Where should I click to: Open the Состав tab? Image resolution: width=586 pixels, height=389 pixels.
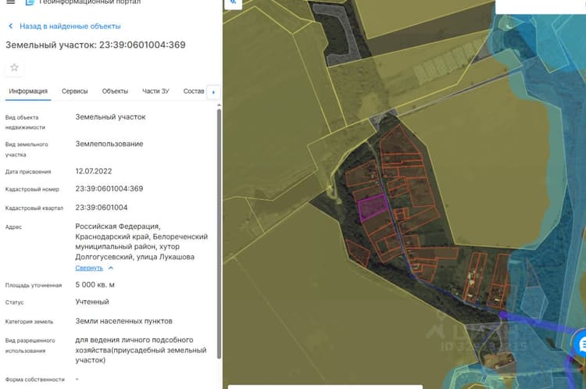point(194,91)
